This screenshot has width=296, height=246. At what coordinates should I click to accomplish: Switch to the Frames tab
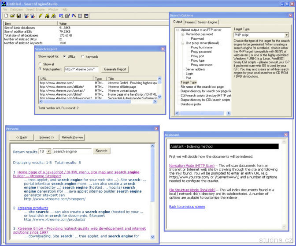coord(190,22)
